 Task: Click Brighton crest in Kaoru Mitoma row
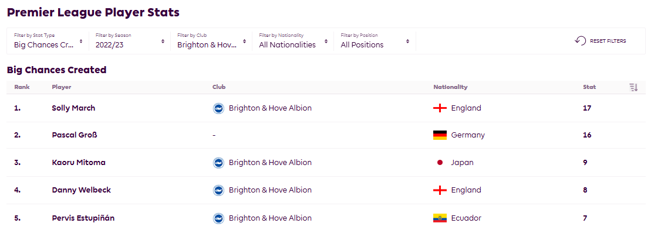pyautogui.click(x=218, y=163)
